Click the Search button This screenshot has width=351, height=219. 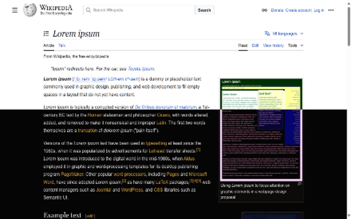pyautogui.click(x=204, y=10)
